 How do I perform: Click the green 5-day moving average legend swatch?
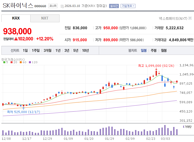tap(4, 62)
